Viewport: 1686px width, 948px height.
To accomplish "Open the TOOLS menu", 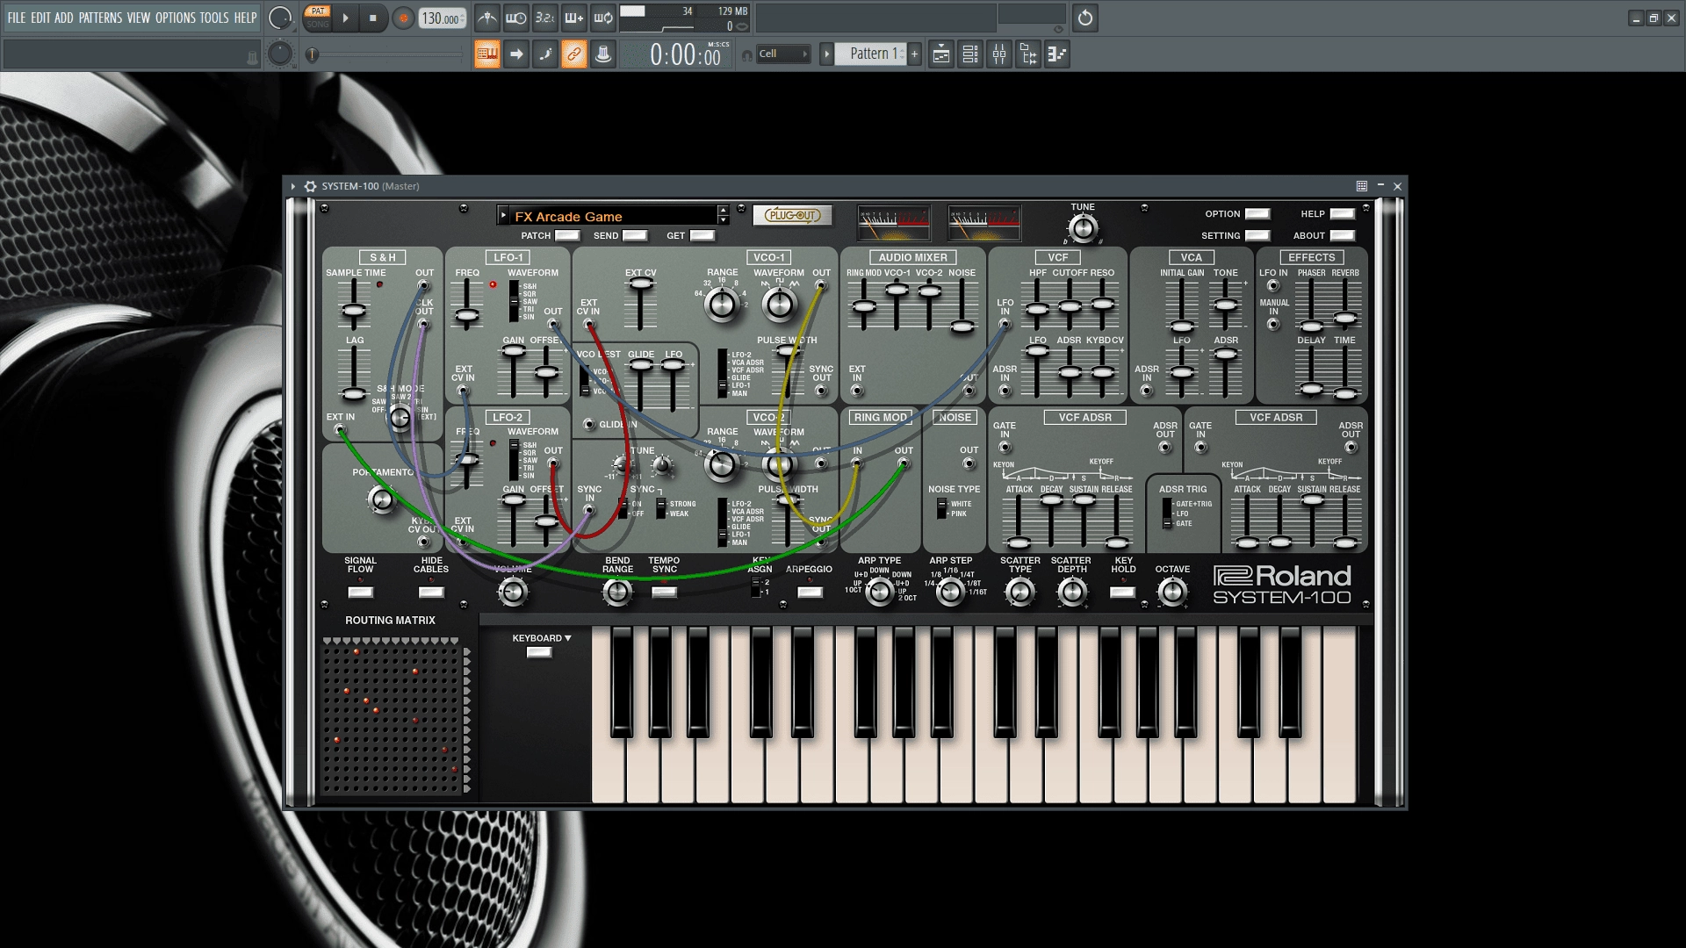I will point(214,18).
